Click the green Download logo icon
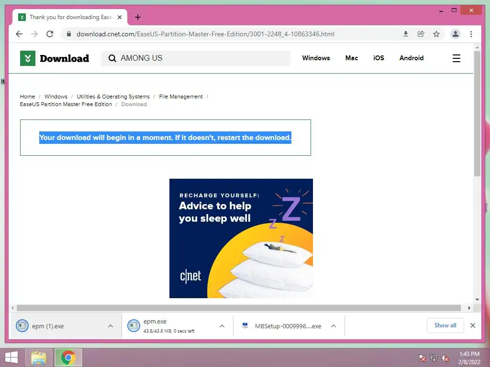The width and height of the screenshot is (490, 367). click(27, 58)
